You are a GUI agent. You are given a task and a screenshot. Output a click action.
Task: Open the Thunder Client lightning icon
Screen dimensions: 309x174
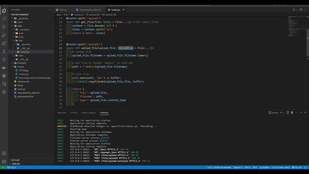(4, 92)
